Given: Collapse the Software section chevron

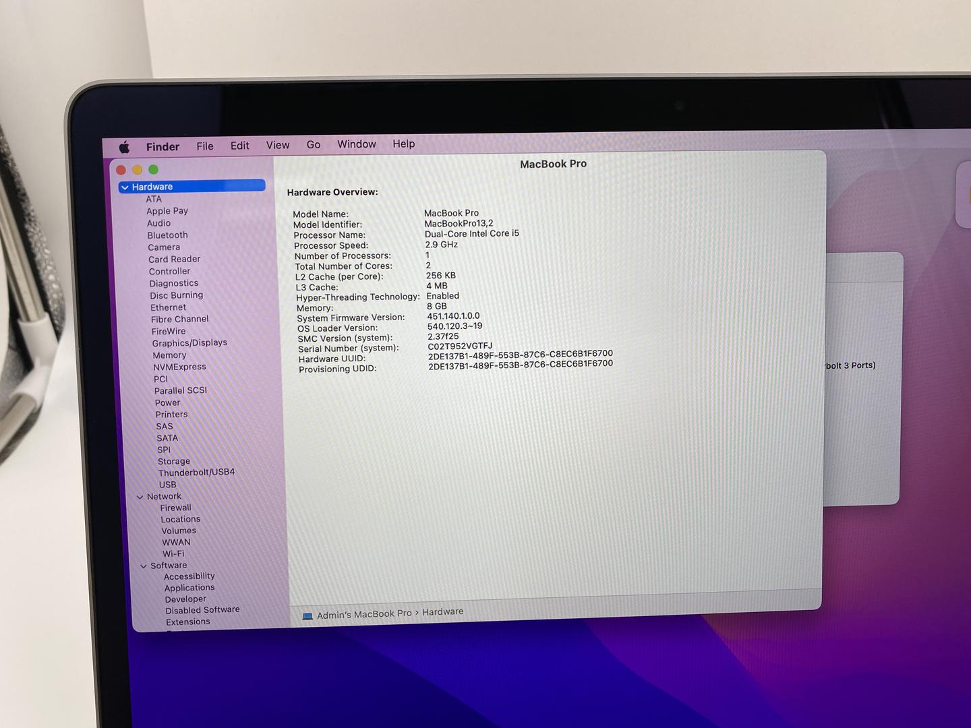Looking at the screenshot, I should 144,566.
